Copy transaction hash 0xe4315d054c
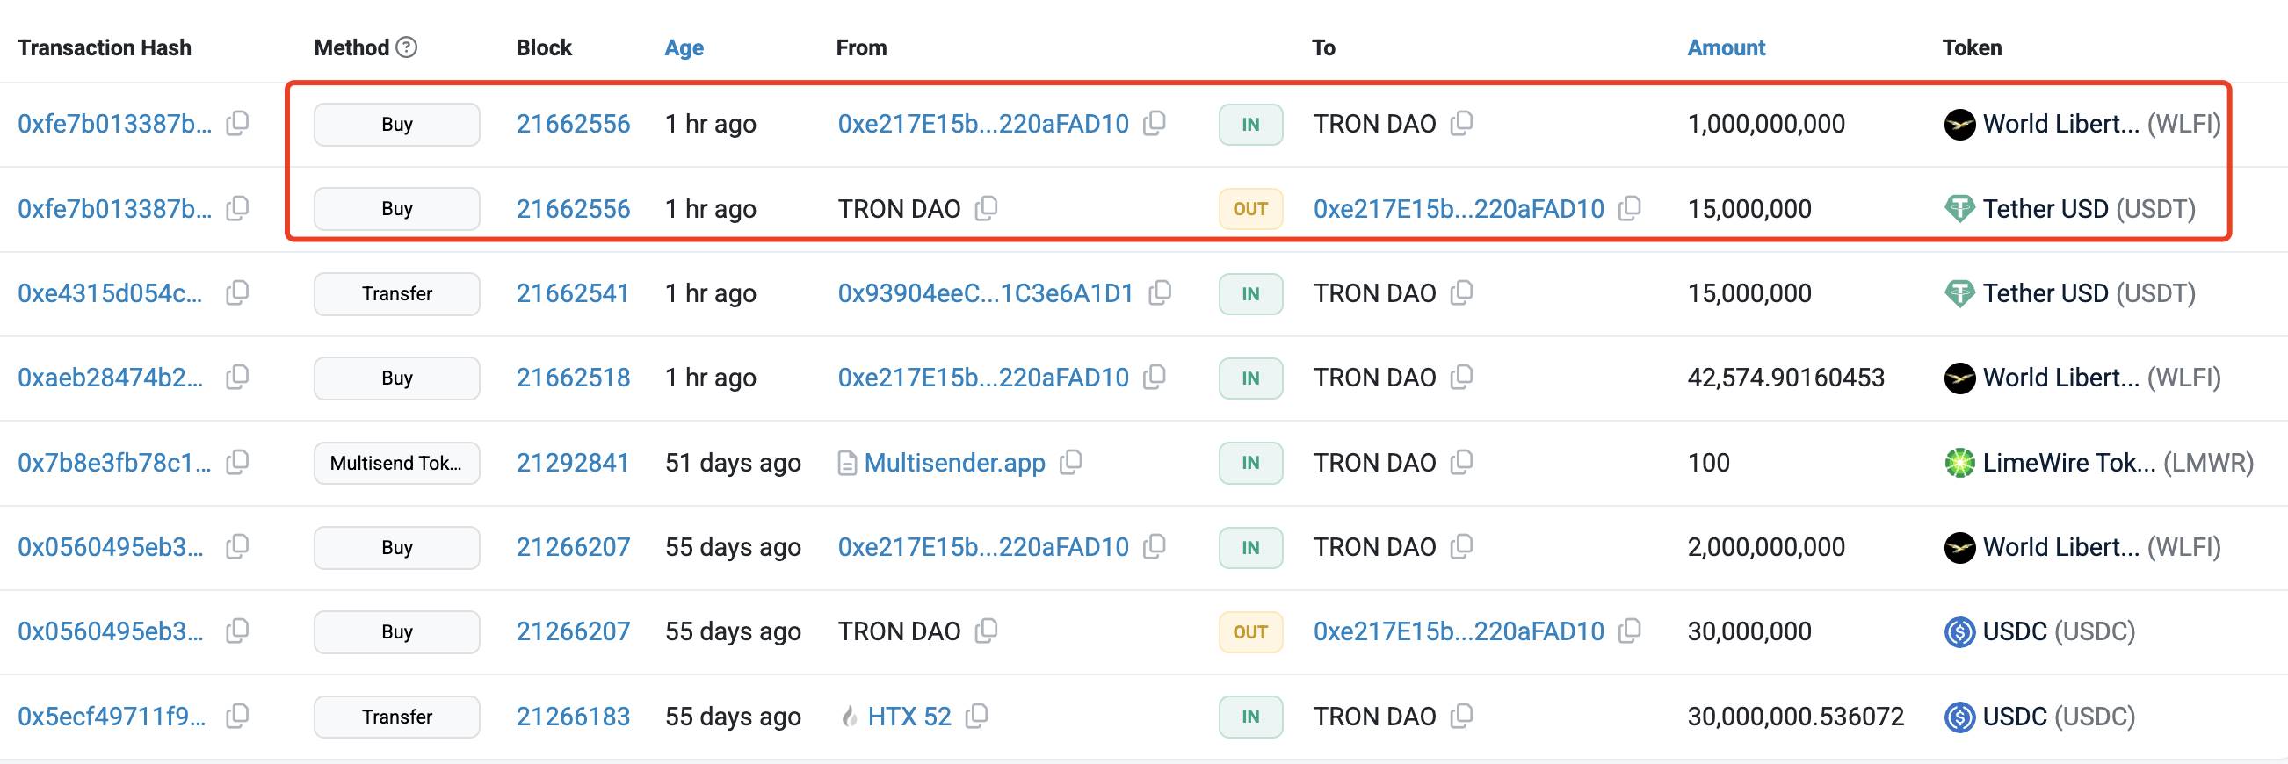 [237, 292]
